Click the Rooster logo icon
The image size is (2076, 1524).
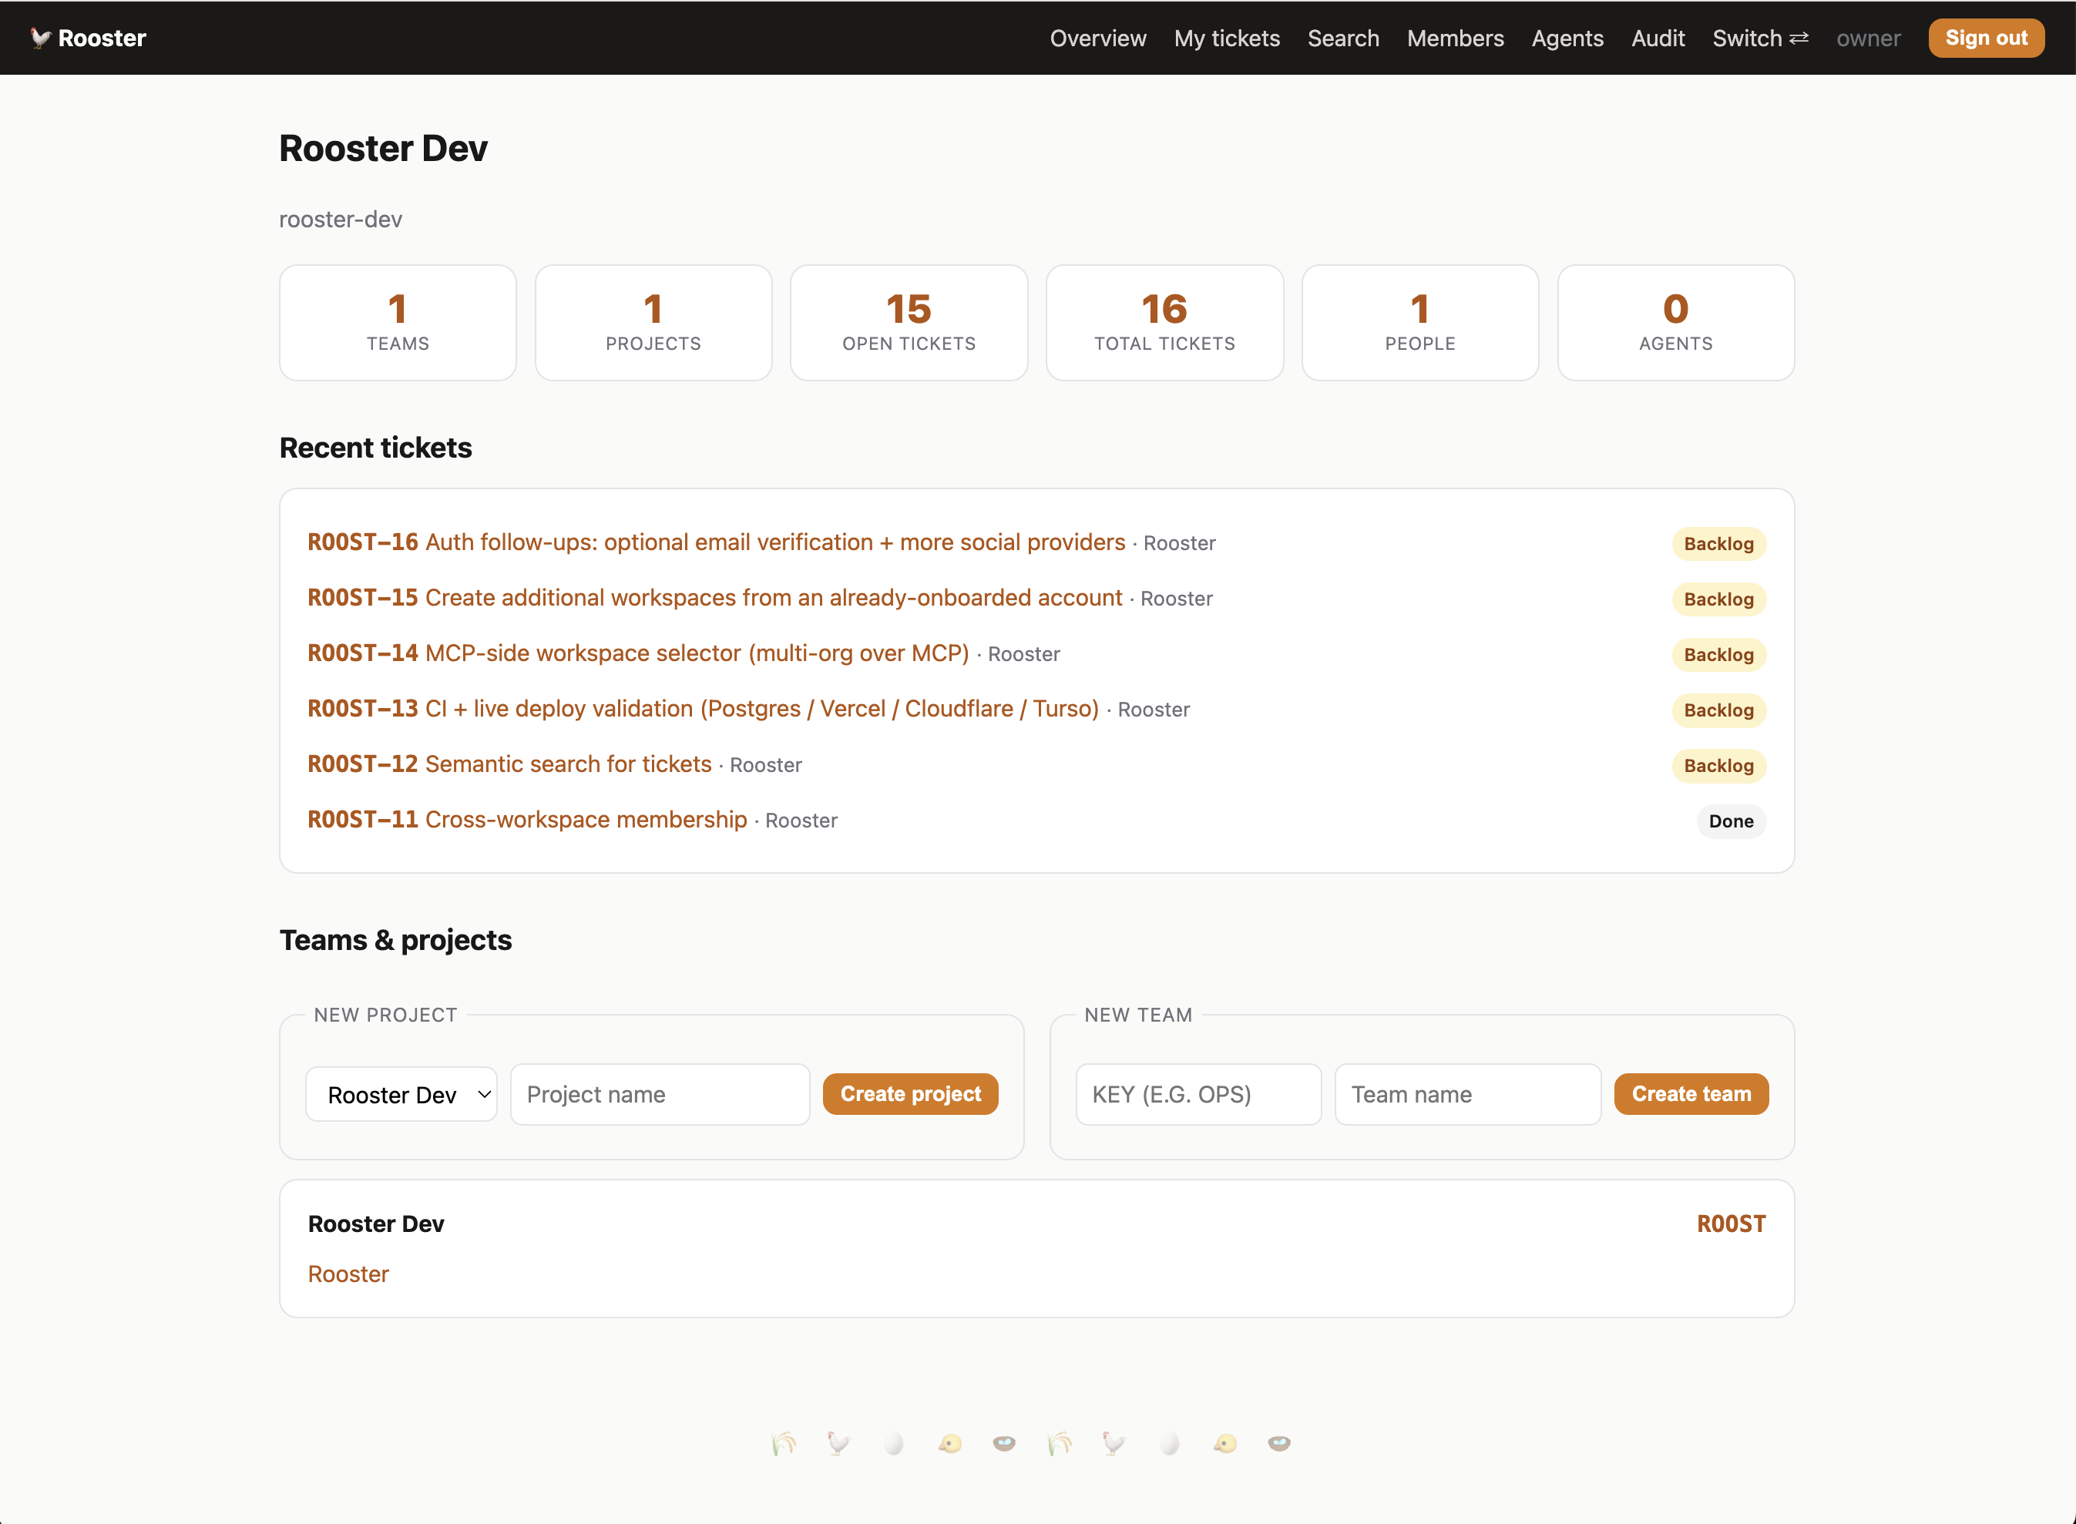[39, 38]
